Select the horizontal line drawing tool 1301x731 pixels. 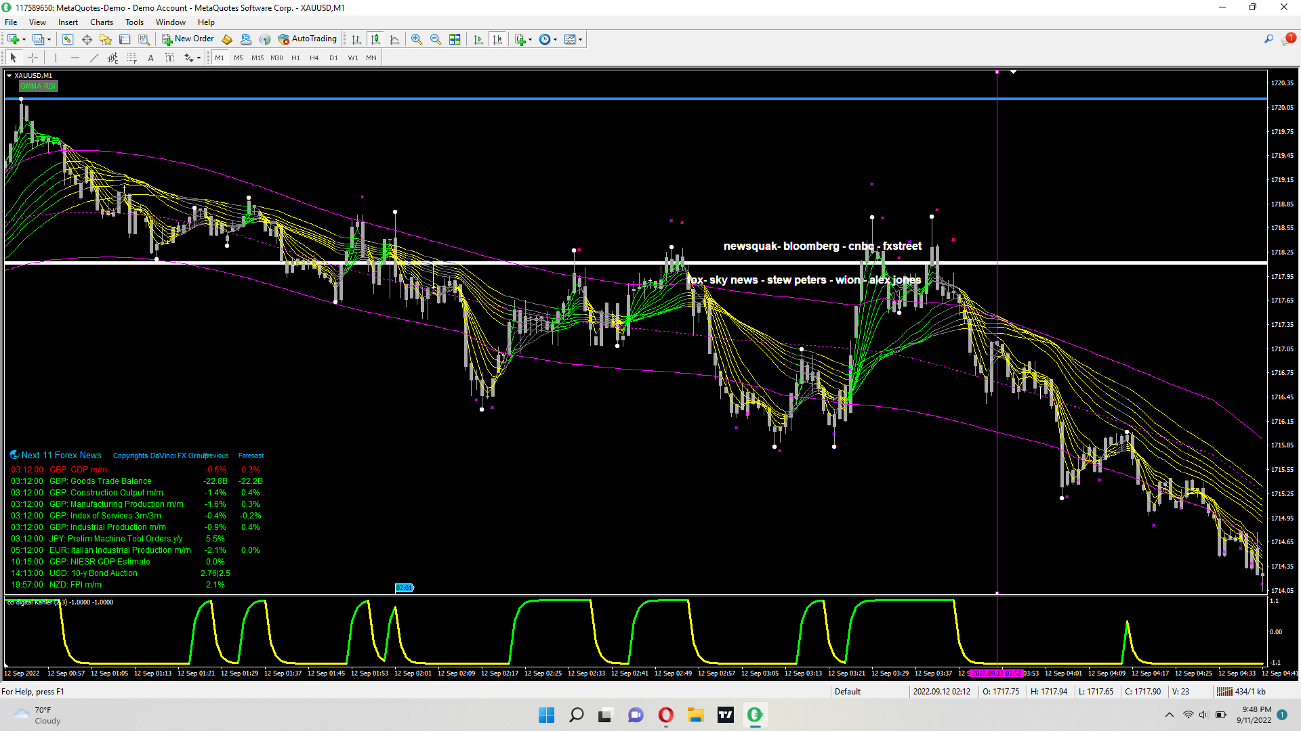coord(75,58)
